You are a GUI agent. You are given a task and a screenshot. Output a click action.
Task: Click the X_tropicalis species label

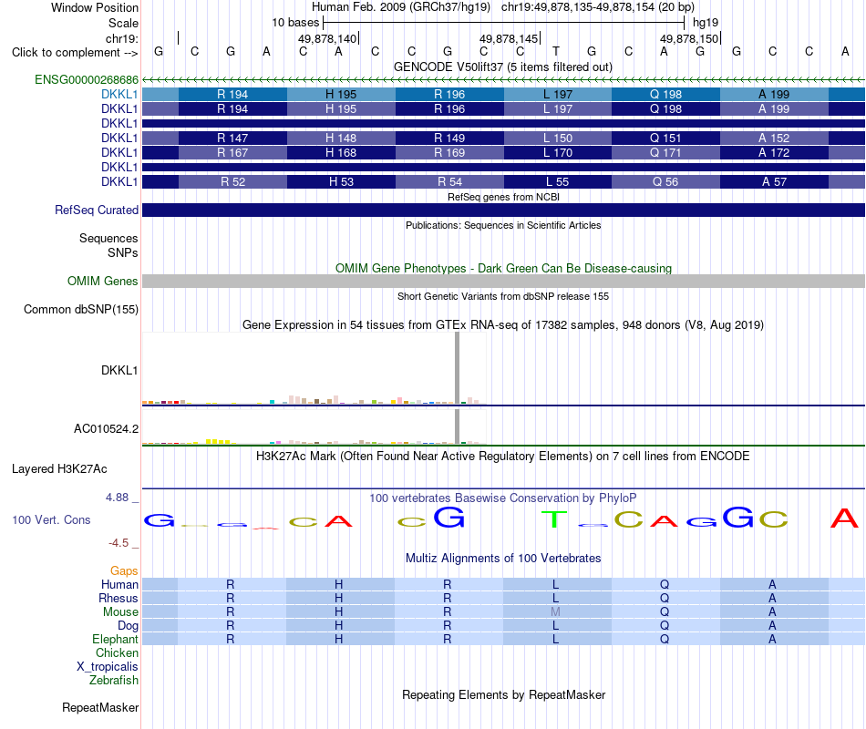click(x=108, y=667)
